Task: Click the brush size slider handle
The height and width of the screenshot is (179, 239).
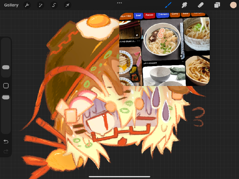Action: point(6,67)
